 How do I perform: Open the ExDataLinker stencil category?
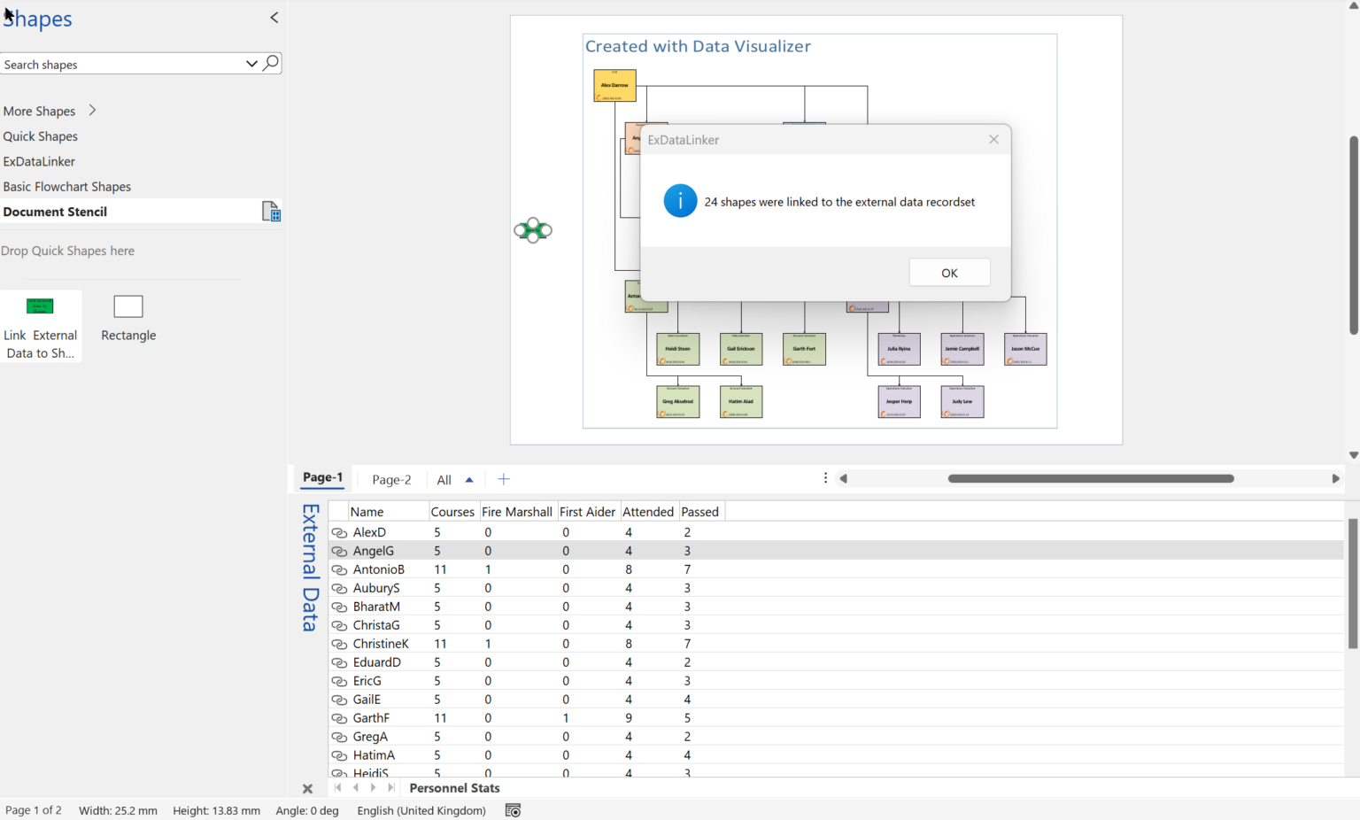39,161
